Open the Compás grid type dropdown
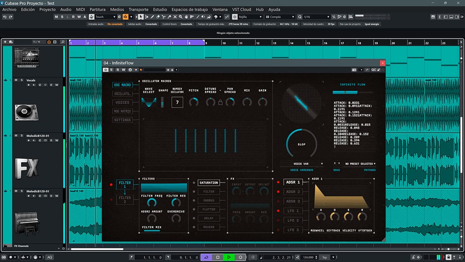The image size is (465, 262). point(280,17)
